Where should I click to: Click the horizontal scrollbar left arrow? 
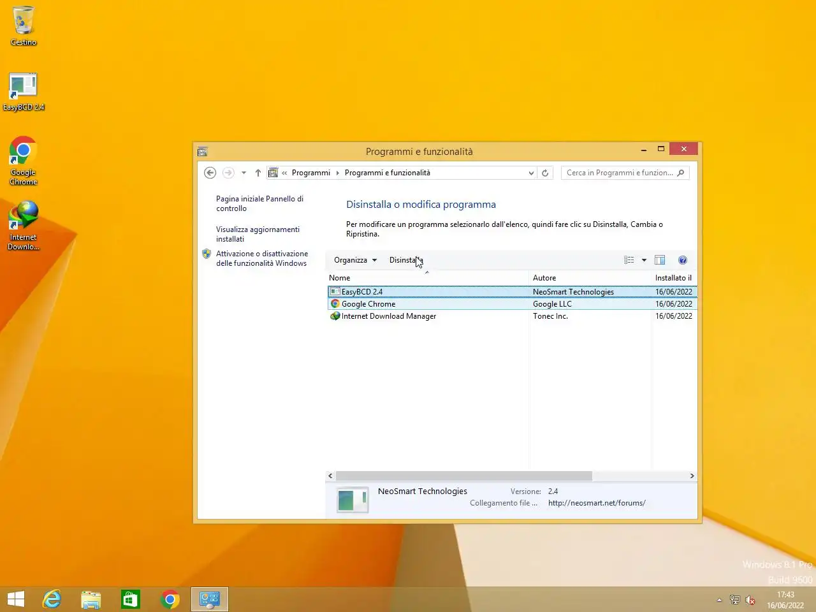tap(330, 476)
